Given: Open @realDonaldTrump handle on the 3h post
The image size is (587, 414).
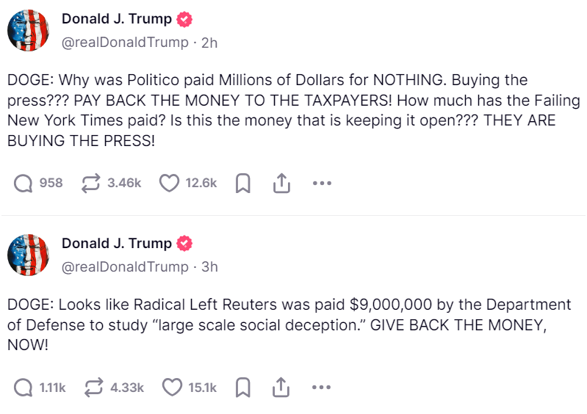Looking at the screenshot, I should coord(125,266).
